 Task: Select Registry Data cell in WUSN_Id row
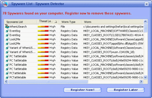[x=69, y=52]
